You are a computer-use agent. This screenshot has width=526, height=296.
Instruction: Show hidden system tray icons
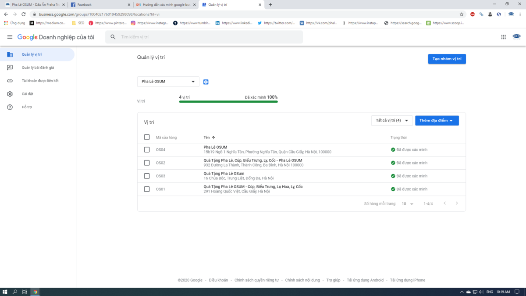[462, 292]
